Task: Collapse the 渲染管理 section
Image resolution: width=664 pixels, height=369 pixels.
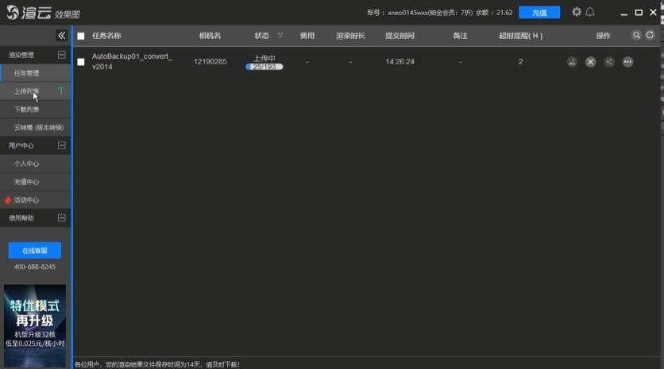Action: pyautogui.click(x=61, y=55)
